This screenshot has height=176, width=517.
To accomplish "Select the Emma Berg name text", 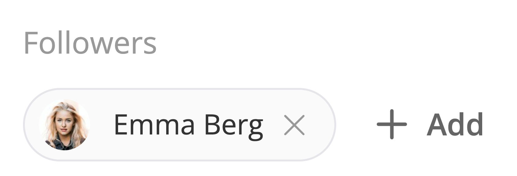I will tap(188, 125).
